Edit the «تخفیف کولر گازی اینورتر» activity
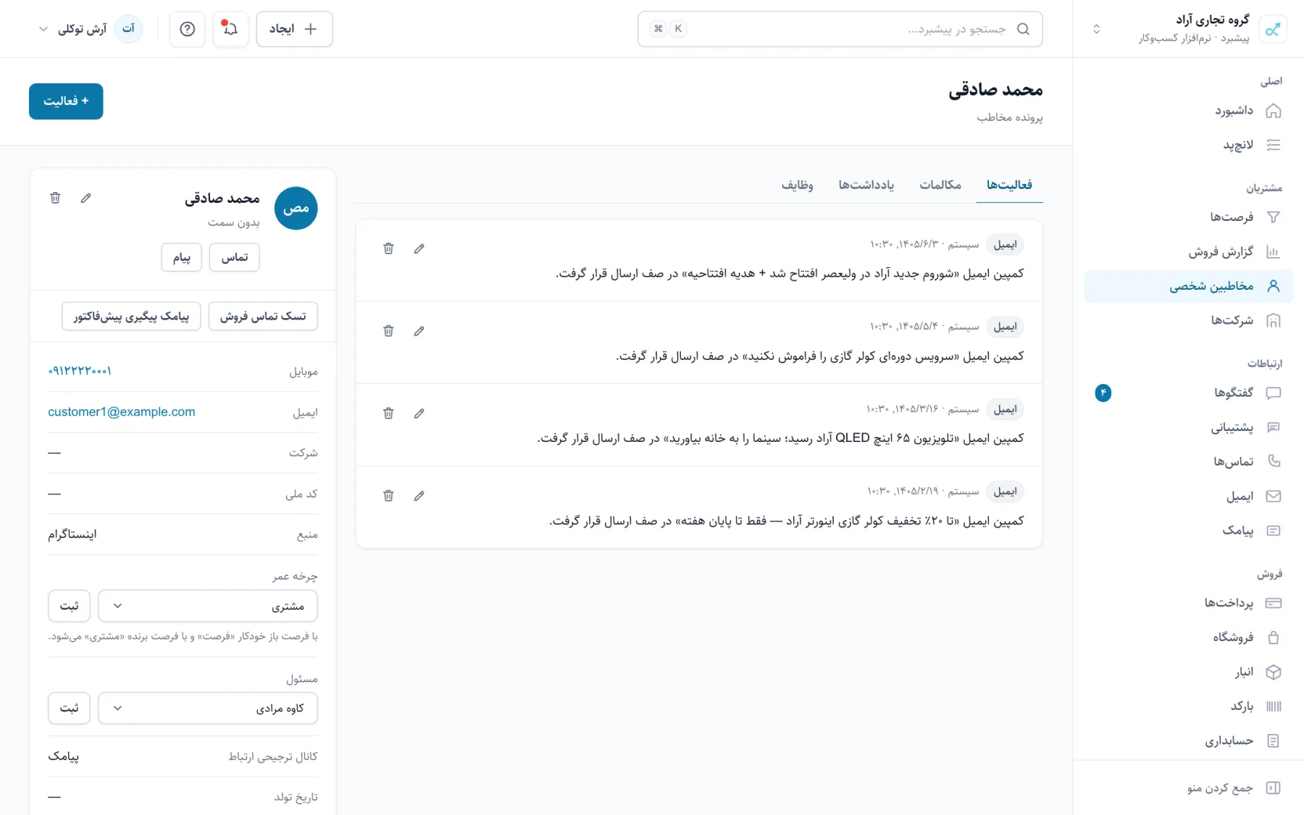Viewport: 1304px width, 815px height. (419, 496)
